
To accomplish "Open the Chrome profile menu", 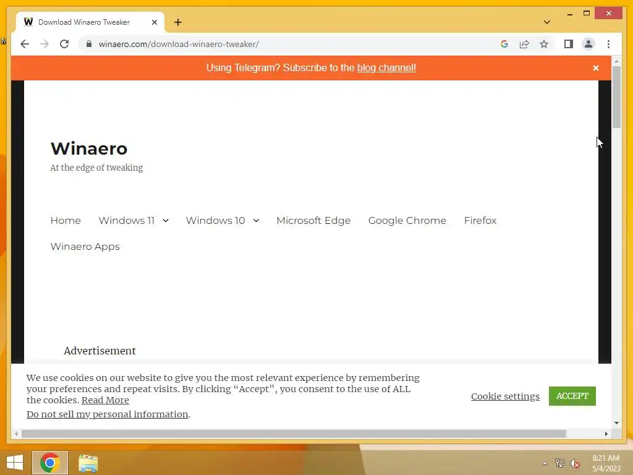I will (588, 44).
